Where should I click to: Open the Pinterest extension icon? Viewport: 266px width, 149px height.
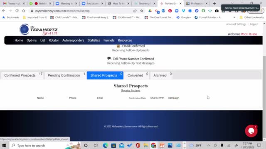pyautogui.click(x=170, y=11)
